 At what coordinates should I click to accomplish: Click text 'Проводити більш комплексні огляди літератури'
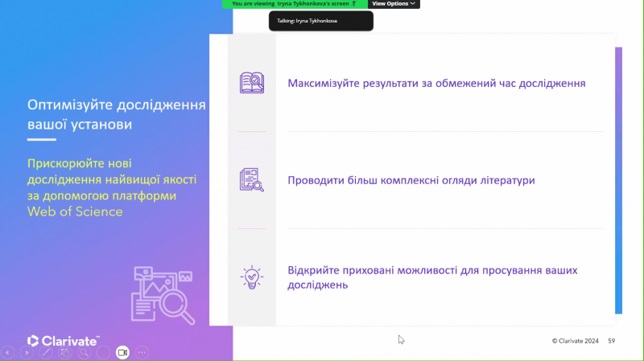[x=411, y=180]
